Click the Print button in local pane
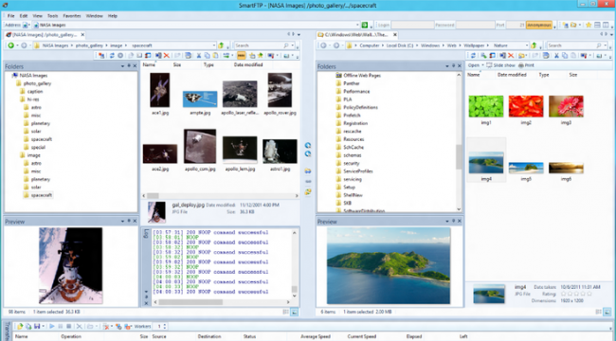The width and height of the screenshot is (616, 341). click(526, 65)
